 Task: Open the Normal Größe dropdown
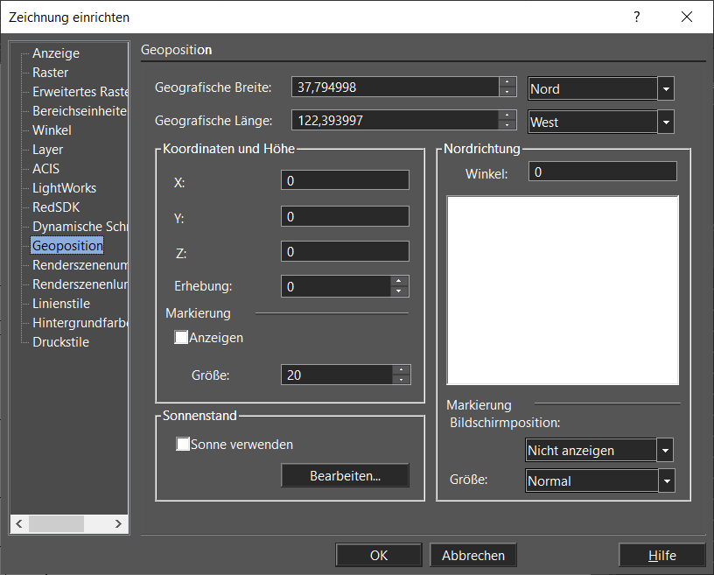[666, 481]
